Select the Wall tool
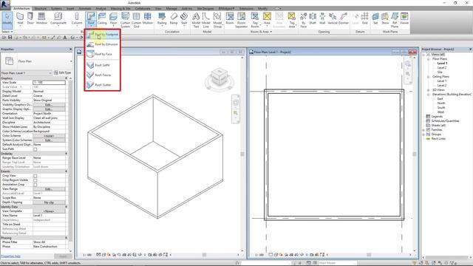 [20, 18]
